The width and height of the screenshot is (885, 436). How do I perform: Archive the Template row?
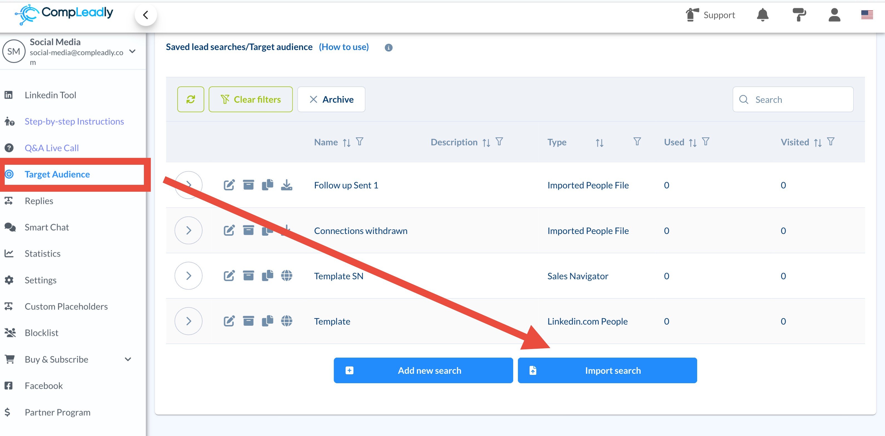pos(249,321)
